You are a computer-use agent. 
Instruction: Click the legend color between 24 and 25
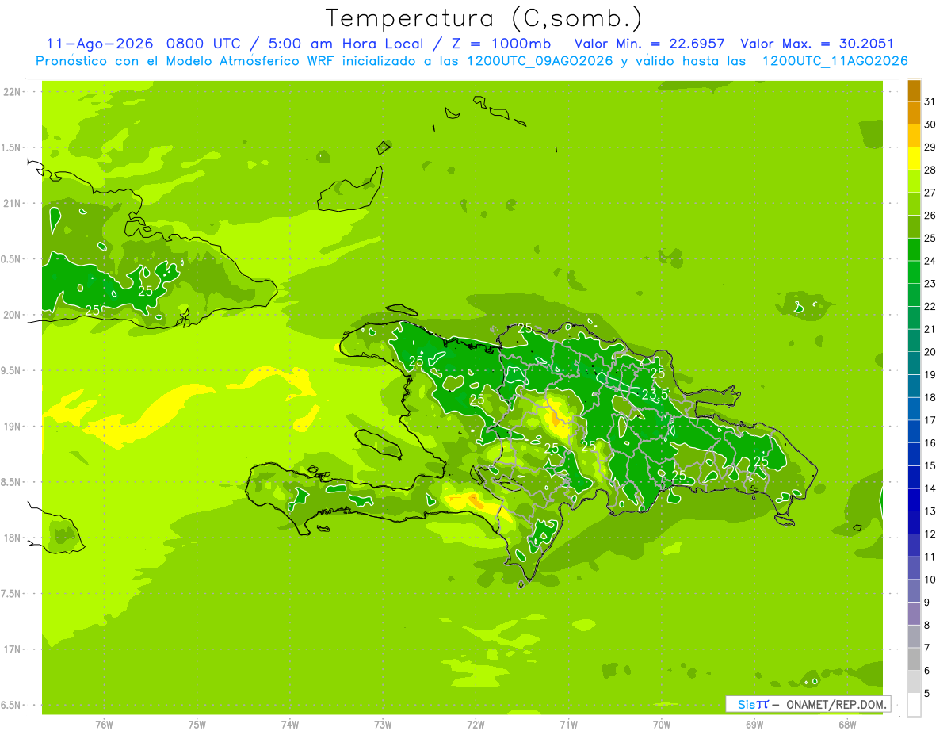click(914, 250)
